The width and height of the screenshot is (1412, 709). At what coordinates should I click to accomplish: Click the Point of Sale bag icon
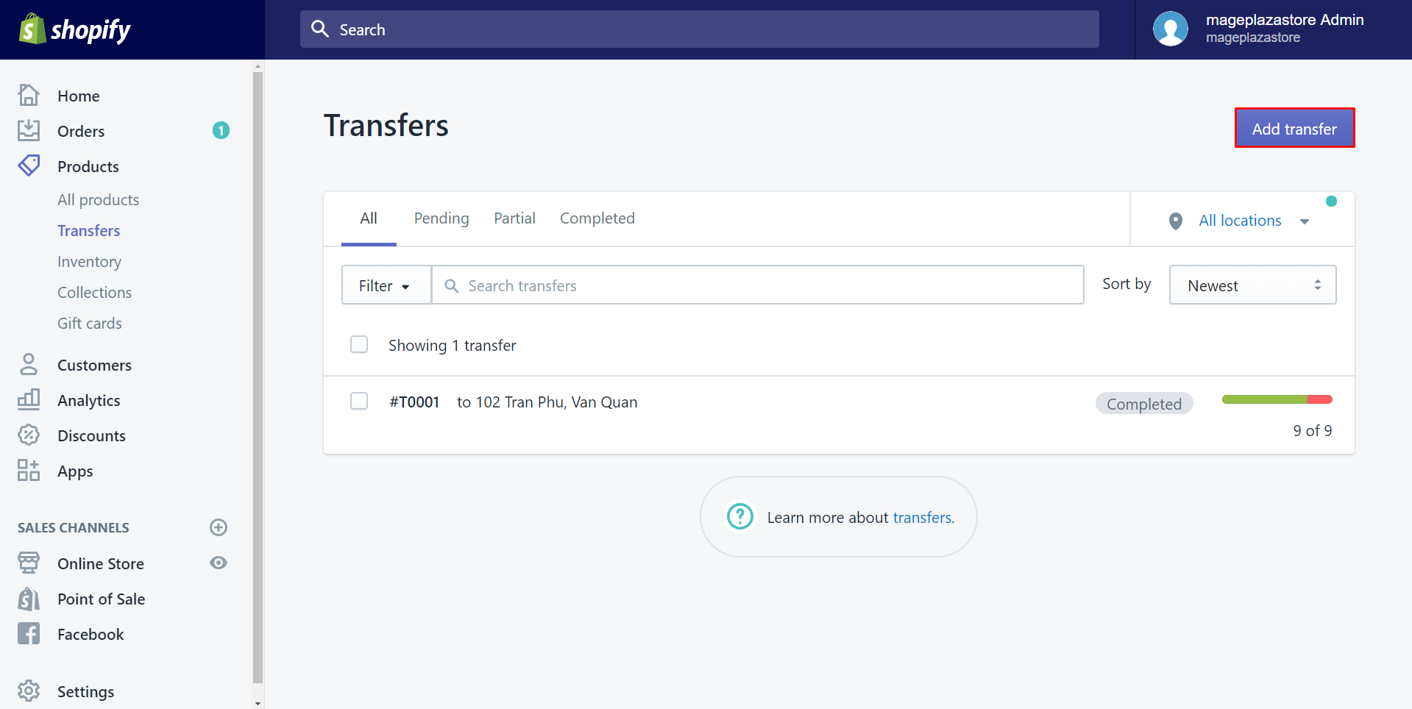29,599
